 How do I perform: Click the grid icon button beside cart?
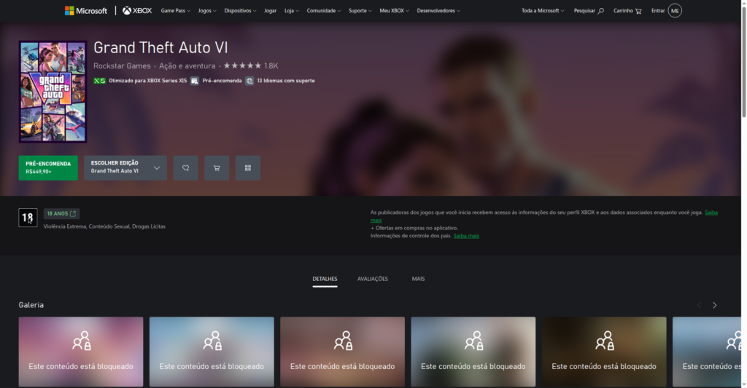248,168
